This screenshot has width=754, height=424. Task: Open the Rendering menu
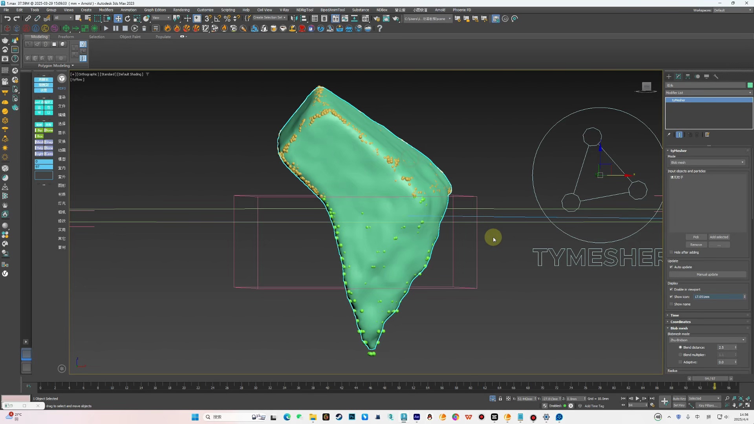(x=181, y=10)
